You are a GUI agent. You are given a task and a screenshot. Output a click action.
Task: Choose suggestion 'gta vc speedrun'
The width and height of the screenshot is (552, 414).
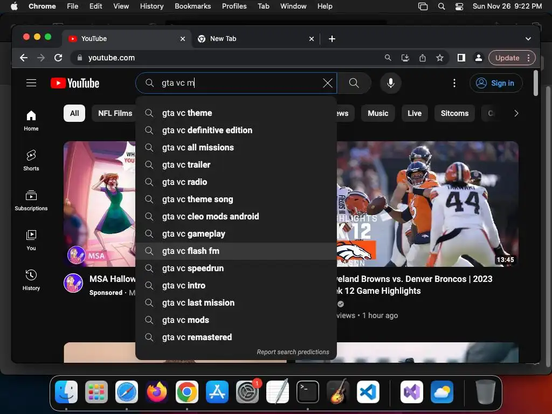(236, 268)
